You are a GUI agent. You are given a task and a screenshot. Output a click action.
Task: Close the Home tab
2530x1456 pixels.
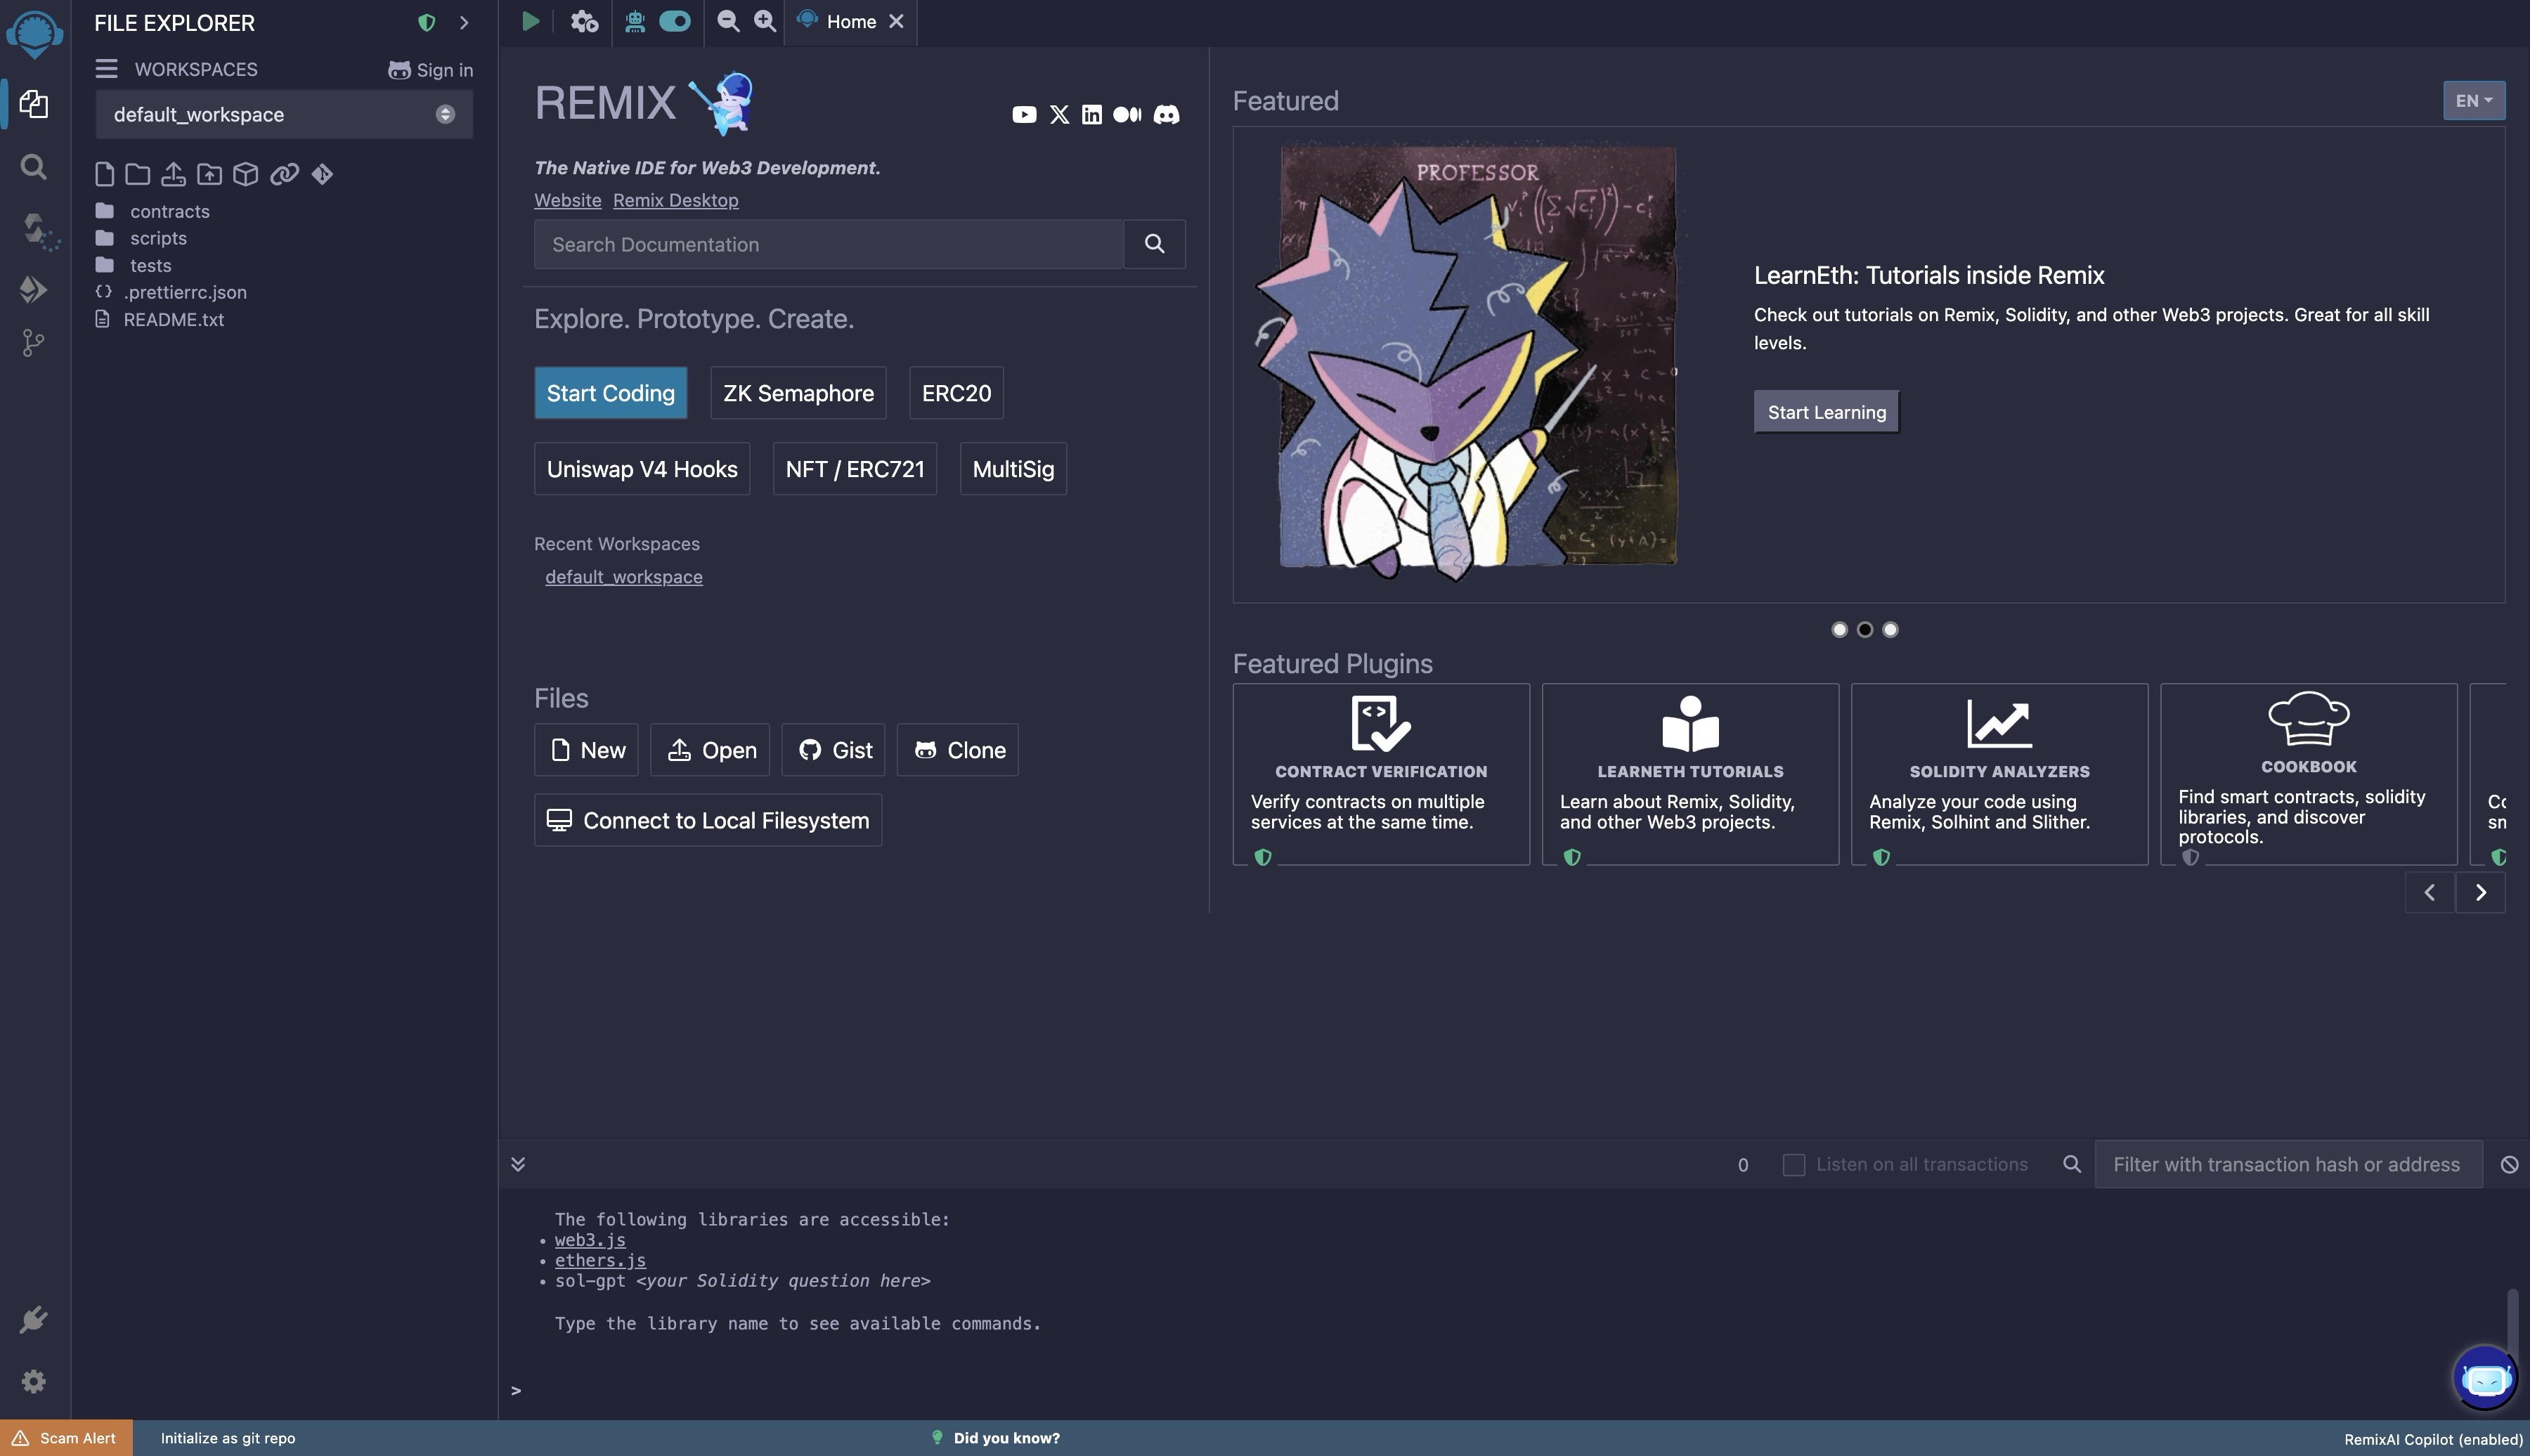[x=896, y=21]
